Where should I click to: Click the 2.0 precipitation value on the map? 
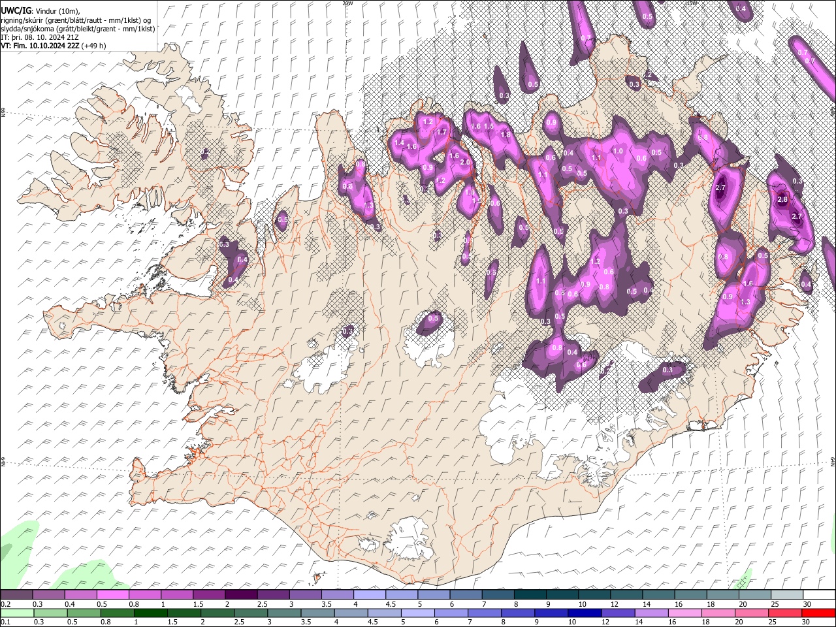(x=466, y=163)
